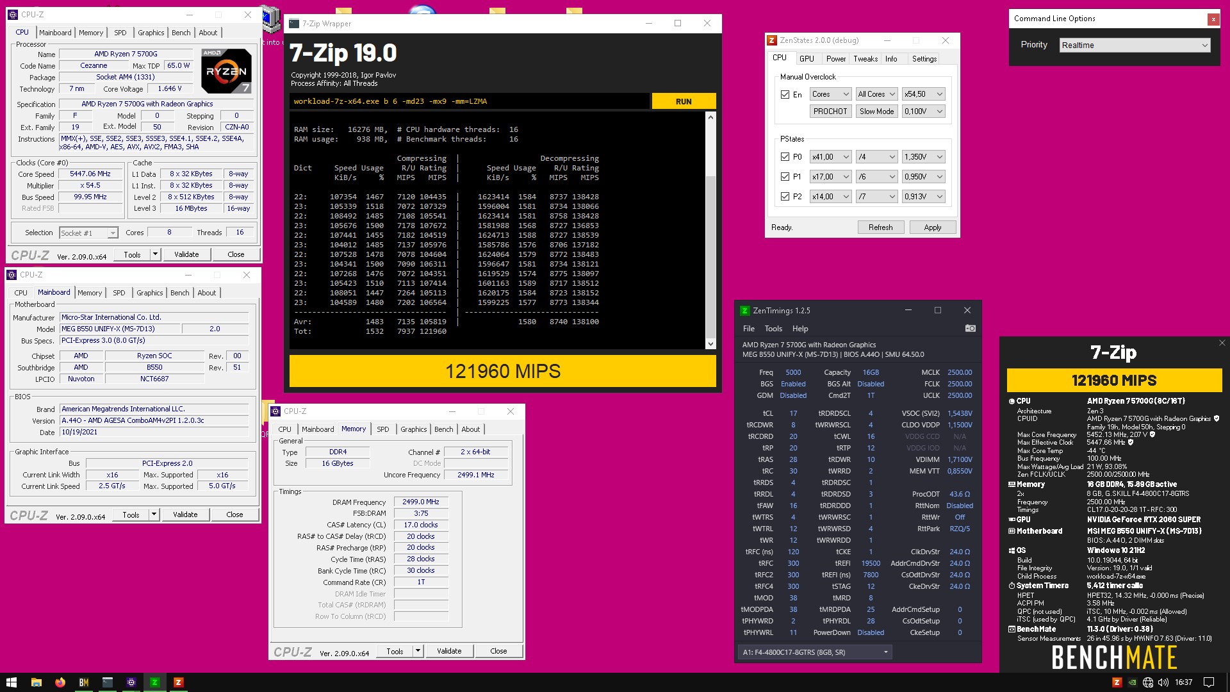
Task: Switch to CPU-Z via the taskbar icon
Action: (x=131, y=682)
